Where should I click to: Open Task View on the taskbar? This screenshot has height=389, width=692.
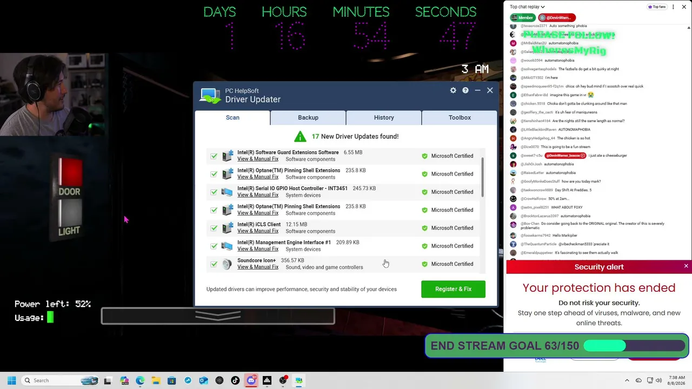point(108,380)
